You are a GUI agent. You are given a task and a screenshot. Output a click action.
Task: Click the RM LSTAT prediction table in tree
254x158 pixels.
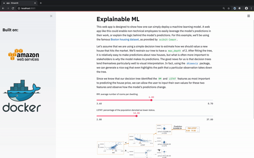(x=192, y=129)
